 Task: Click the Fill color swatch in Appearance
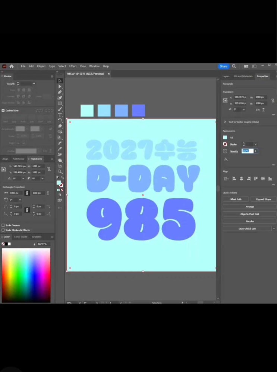(225, 137)
